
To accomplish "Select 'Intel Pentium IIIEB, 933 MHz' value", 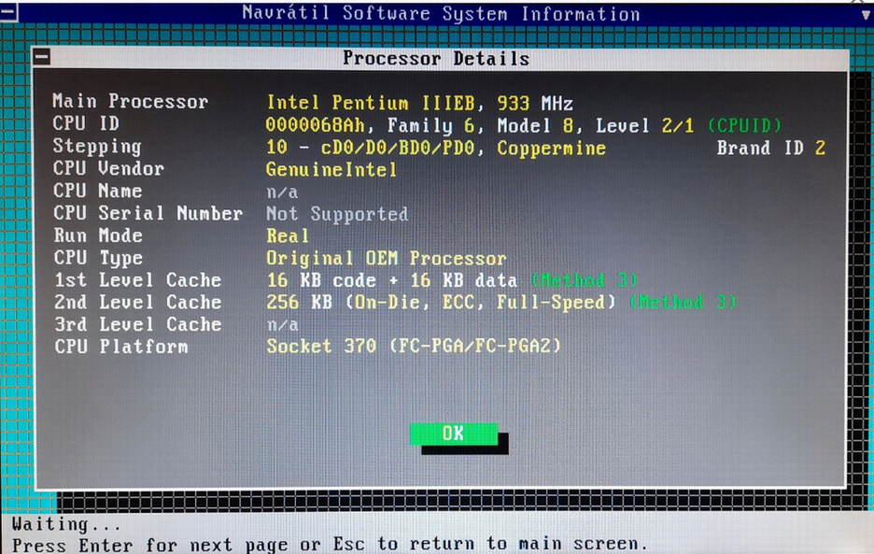I will 419,103.
